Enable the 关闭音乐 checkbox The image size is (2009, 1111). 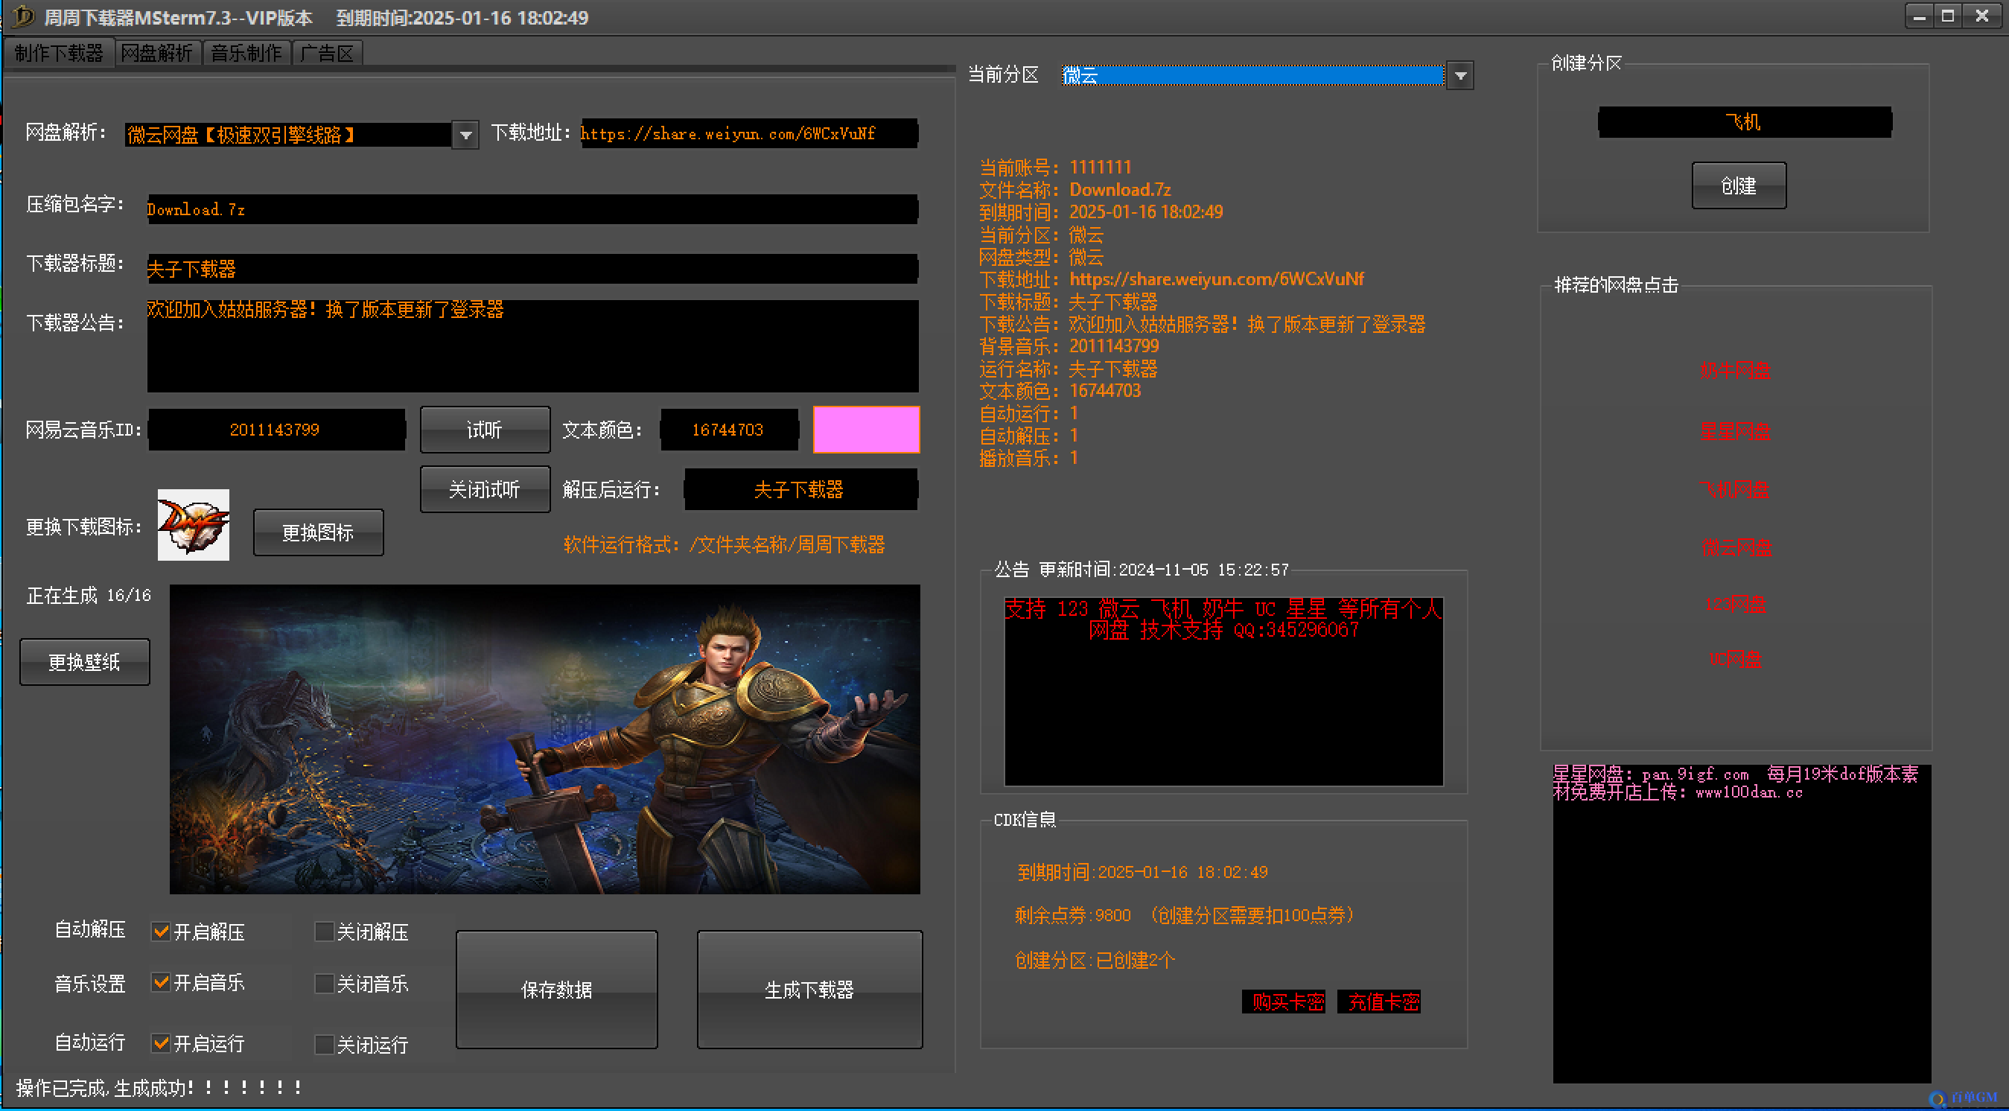tap(324, 983)
